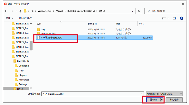Click the Up one level arrow

20,11
